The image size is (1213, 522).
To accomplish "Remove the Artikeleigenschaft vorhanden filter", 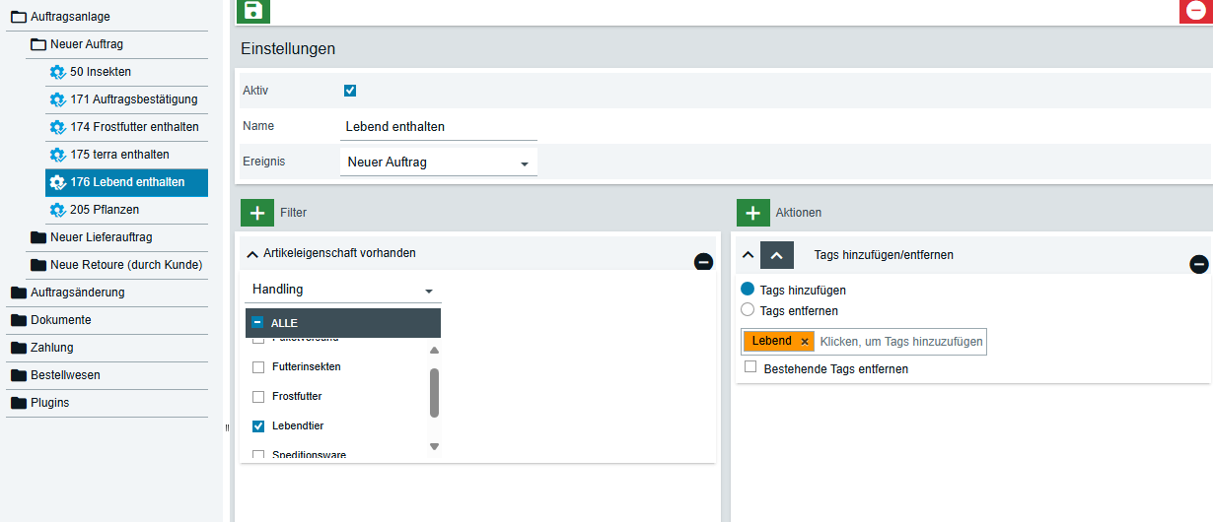I will tap(703, 262).
